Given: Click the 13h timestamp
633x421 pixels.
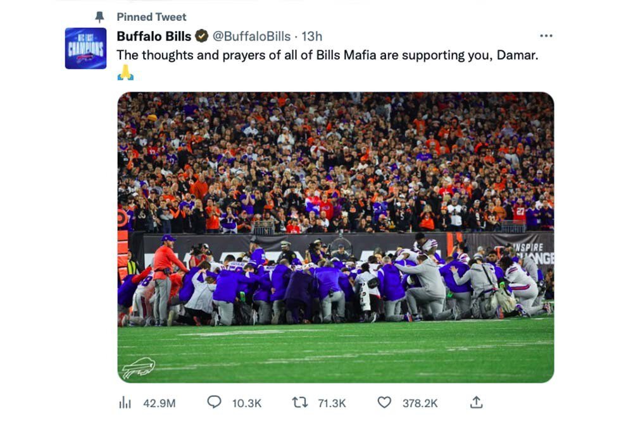Looking at the screenshot, I should point(311,36).
